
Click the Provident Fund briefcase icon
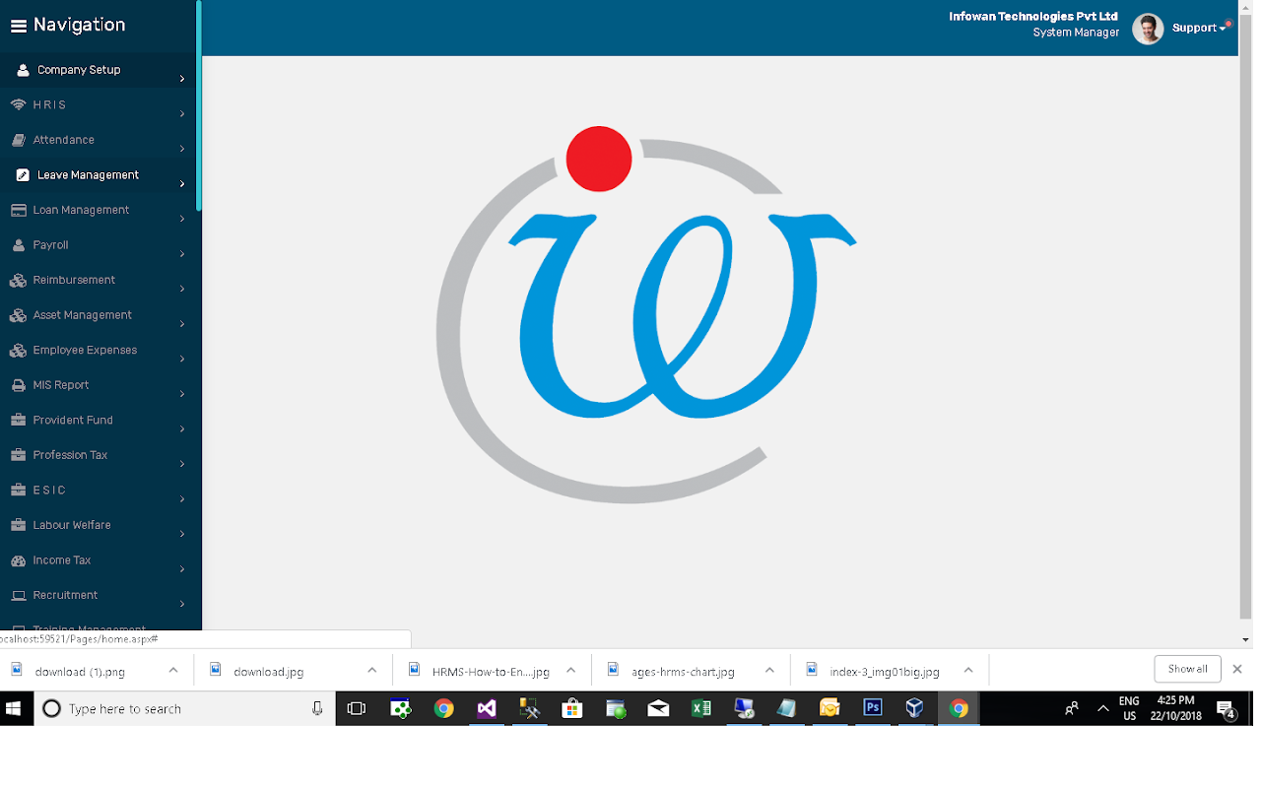(x=18, y=420)
